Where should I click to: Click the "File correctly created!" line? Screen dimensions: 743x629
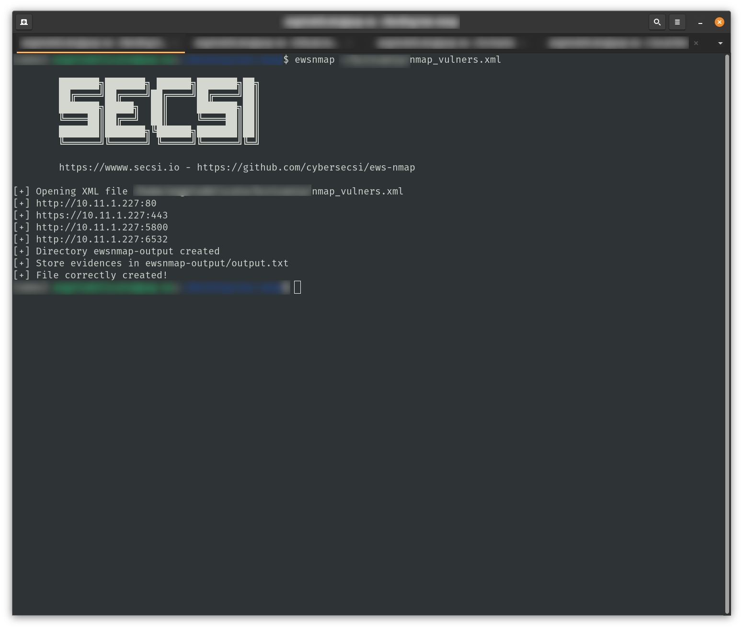tap(91, 275)
